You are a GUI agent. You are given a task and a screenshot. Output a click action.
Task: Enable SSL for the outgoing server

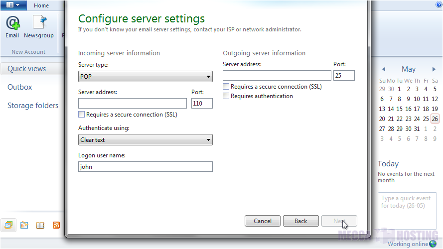[226, 87]
